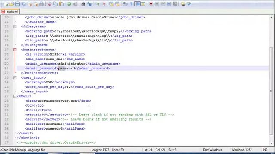Close the current document via toolbar icon
This screenshot has width=275, height=154.
coord(30,4)
